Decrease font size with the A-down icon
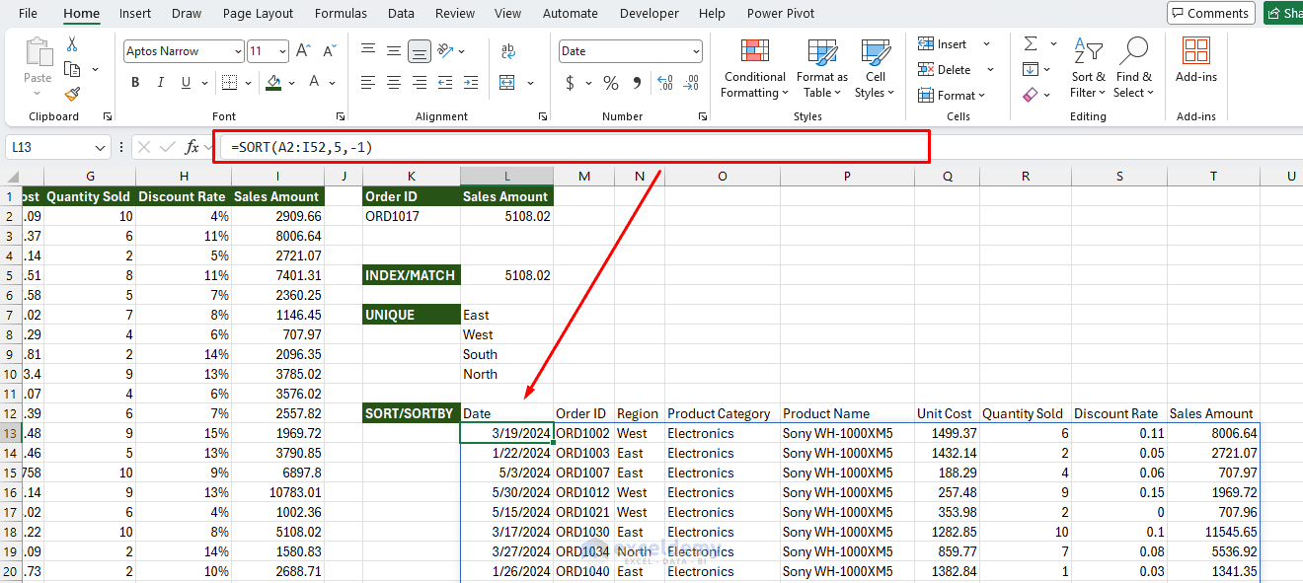This screenshot has height=583, width=1303. click(x=330, y=51)
